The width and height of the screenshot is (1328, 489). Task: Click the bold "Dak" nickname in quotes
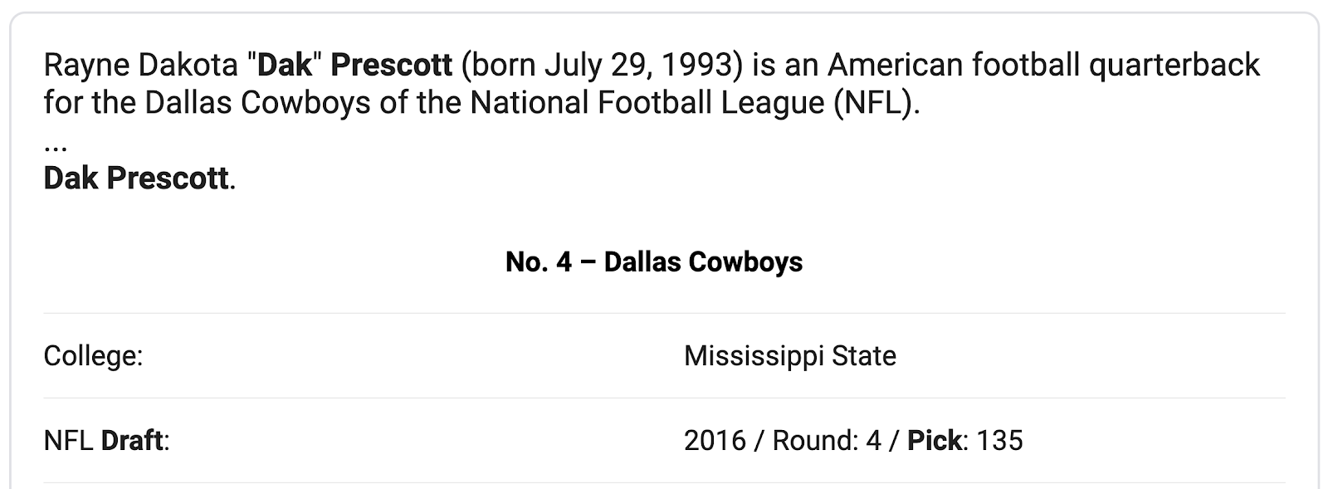(x=286, y=65)
